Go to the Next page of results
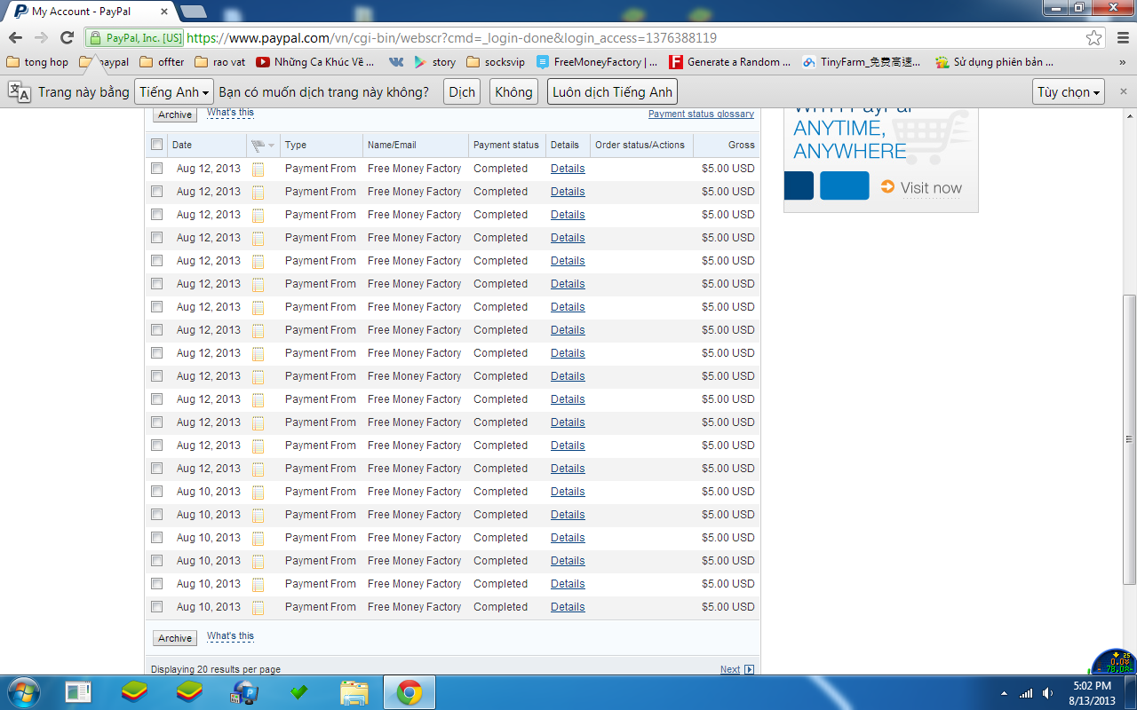The width and height of the screenshot is (1137, 710). coord(730,670)
